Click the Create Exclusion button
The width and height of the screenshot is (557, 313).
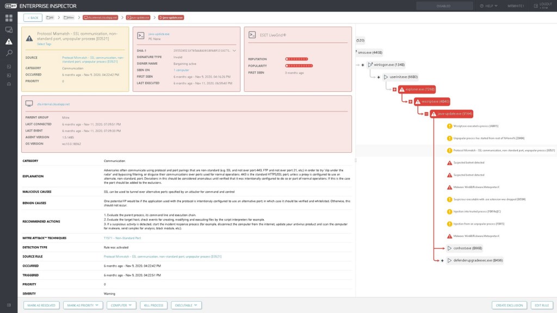click(x=509, y=305)
